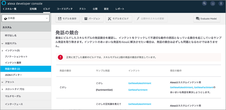Expand the インテント(7) chevron

click(x=3, y=50)
